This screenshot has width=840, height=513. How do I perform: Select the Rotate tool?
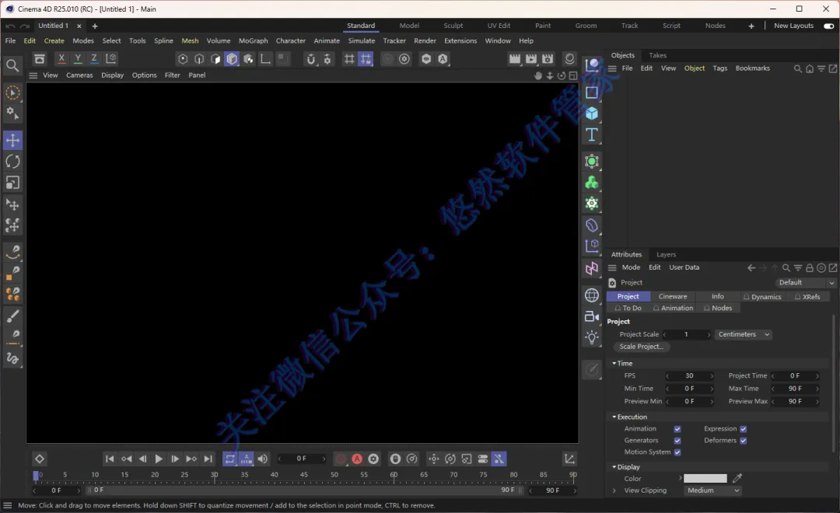[x=13, y=162]
